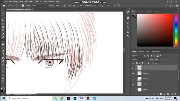Open smoothing options gear
Image resolution: width=180 pixels, height=101 pixels.
[x=102, y=6]
